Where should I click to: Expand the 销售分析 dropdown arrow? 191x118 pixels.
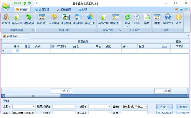90,26
